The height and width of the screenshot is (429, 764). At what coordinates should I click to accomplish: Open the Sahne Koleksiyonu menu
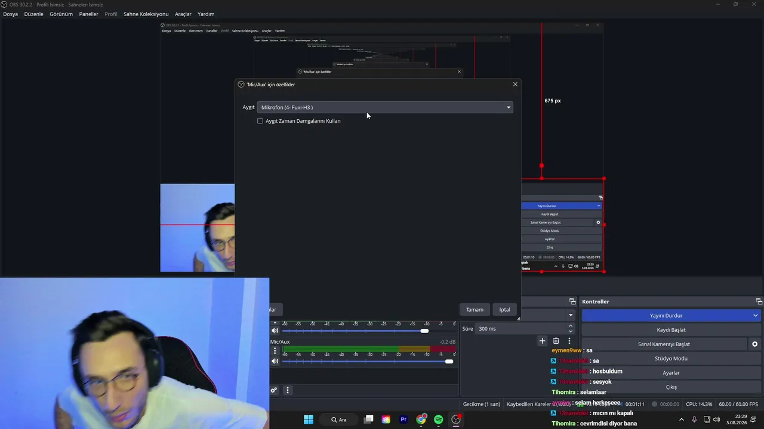(146, 14)
